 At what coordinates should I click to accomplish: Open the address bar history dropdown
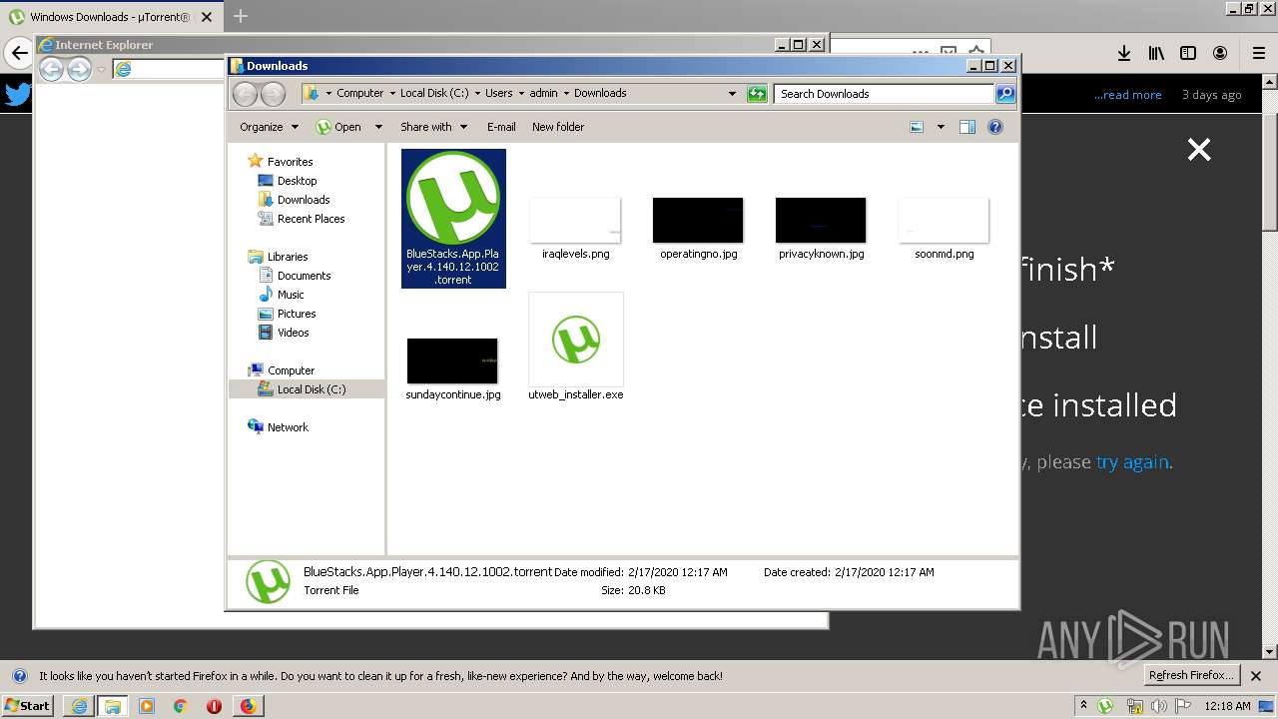tap(732, 94)
